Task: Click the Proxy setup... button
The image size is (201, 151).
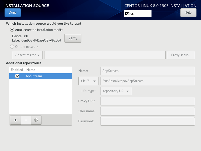Action: pyautogui.click(x=181, y=55)
